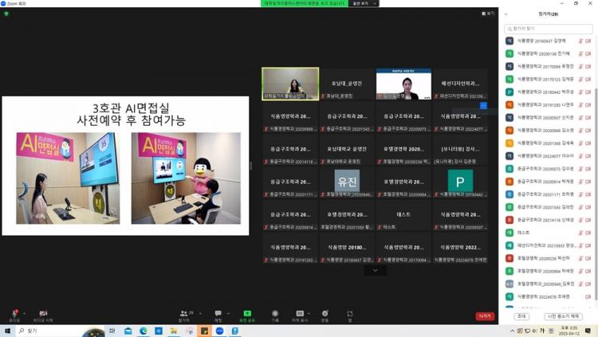Open the Reactions icon in toolbar
Viewport: 598px width, 337px height.
pos(325,314)
